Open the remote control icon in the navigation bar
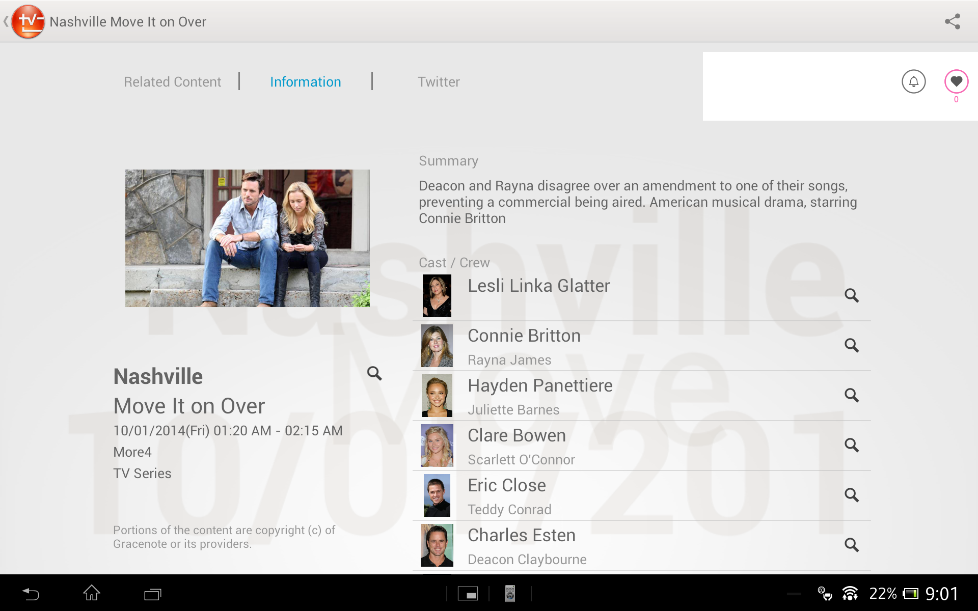 click(510, 594)
